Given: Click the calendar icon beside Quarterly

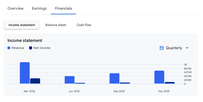Looking at the screenshot, I should pos(162,48).
